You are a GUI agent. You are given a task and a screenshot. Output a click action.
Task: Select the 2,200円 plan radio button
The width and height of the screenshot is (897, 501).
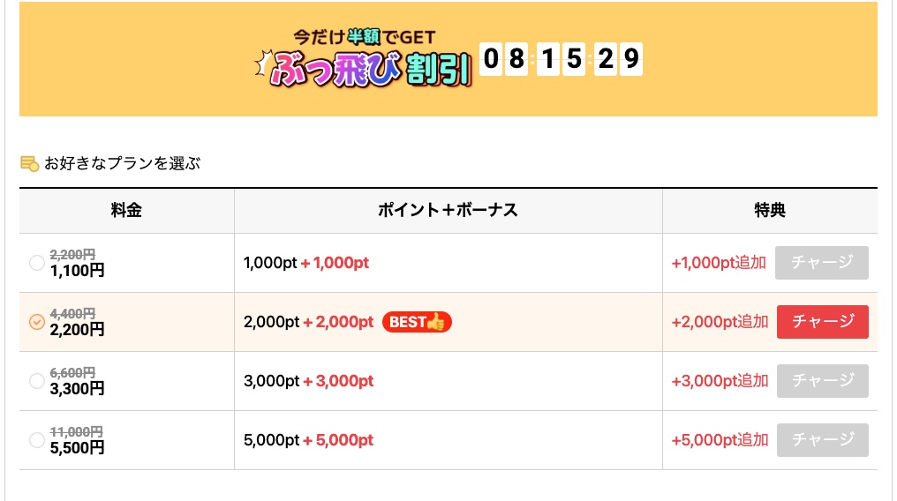[x=36, y=322]
